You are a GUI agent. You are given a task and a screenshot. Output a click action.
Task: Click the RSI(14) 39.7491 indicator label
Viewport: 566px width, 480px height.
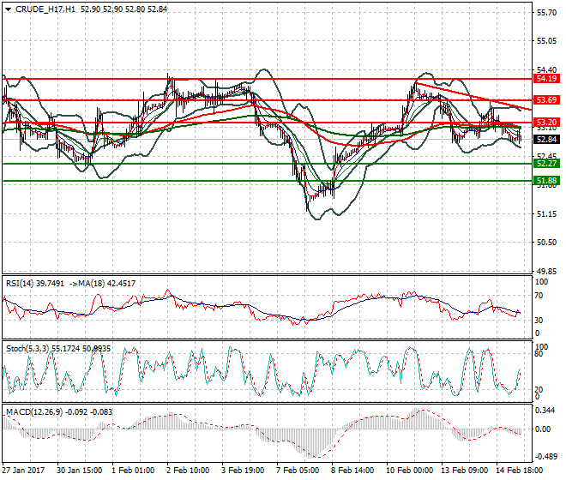(35, 284)
